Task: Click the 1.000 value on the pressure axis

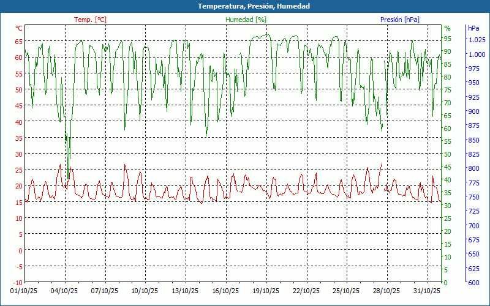Action: (x=477, y=54)
